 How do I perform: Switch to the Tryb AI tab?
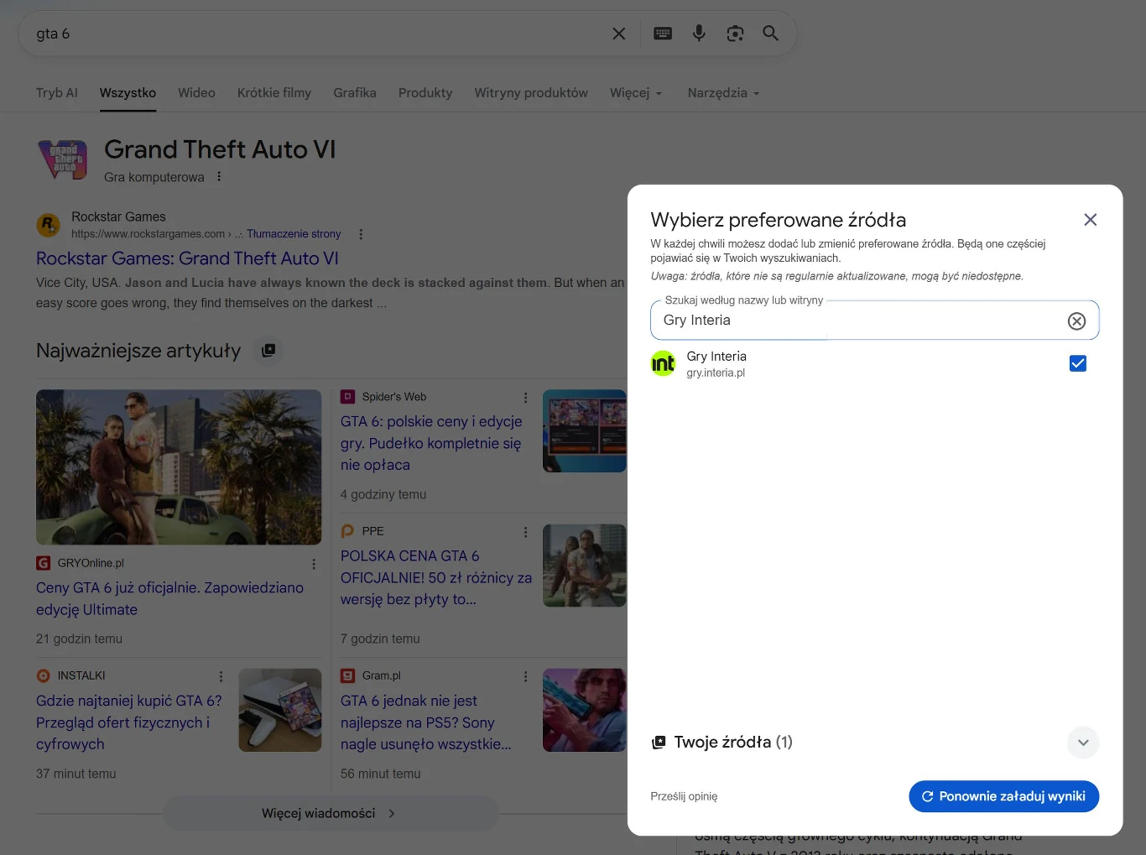[x=57, y=93]
